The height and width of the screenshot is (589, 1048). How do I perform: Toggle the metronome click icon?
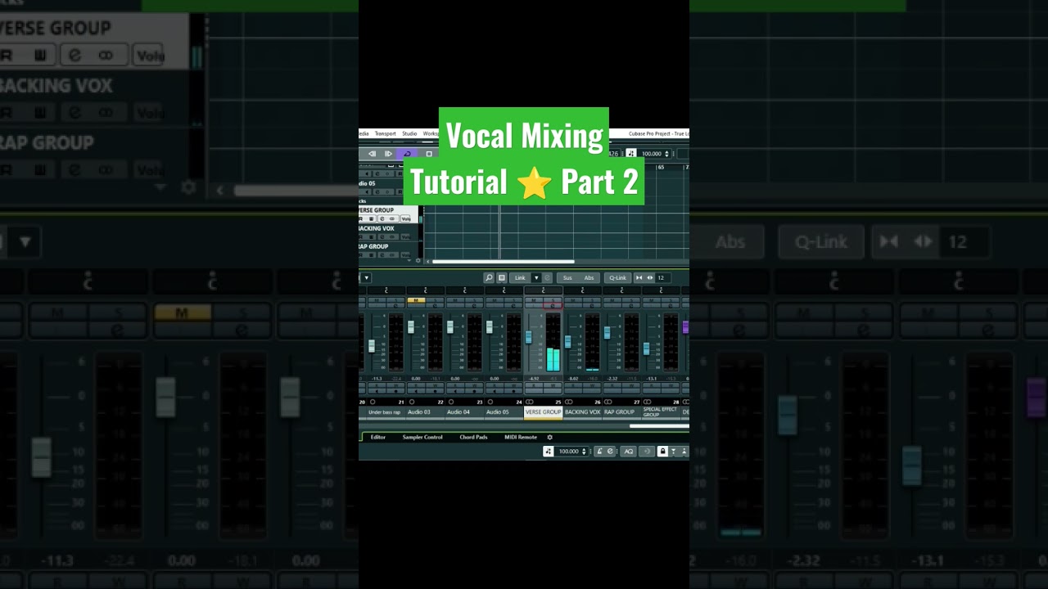(x=599, y=452)
